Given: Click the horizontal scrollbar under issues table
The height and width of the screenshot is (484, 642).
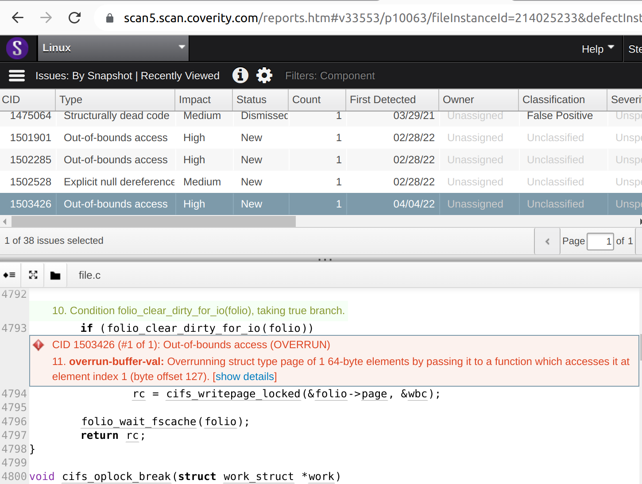Looking at the screenshot, I should (153, 221).
